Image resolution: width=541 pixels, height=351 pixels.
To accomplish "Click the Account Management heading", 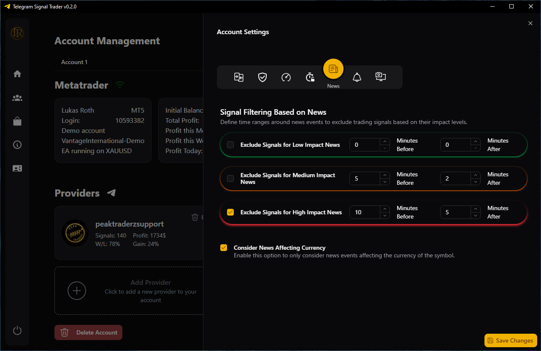I will click(x=107, y=41).
